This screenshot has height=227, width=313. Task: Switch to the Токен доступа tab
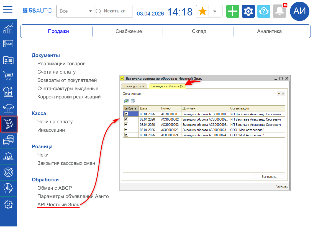coord(134,86)
